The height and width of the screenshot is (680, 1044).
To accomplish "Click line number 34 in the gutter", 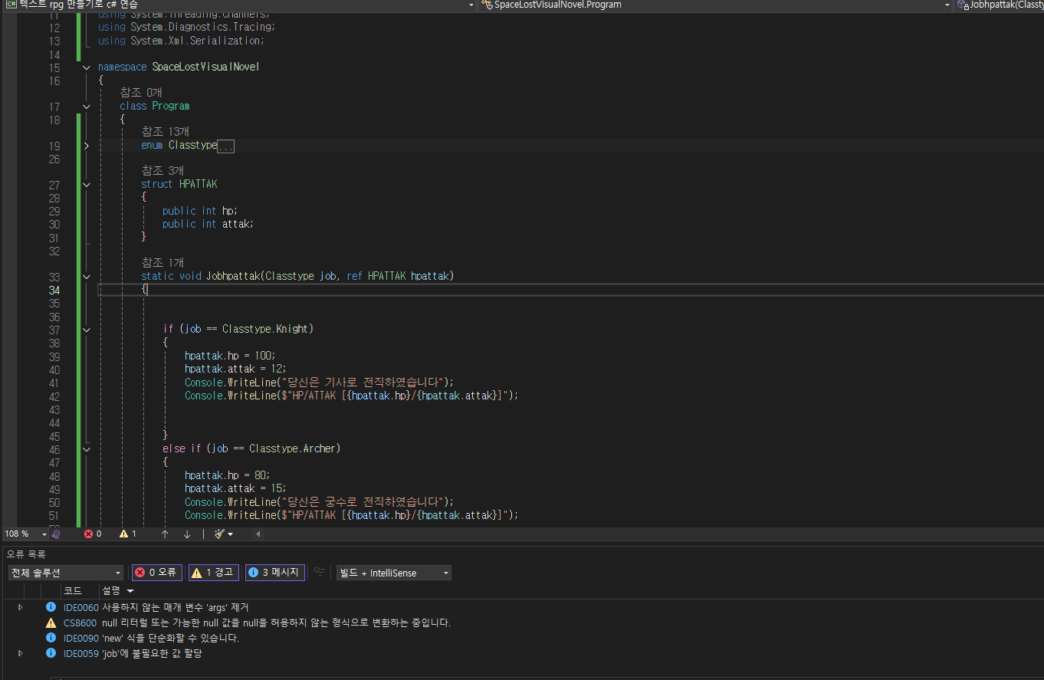I will [x=54, y=290].
